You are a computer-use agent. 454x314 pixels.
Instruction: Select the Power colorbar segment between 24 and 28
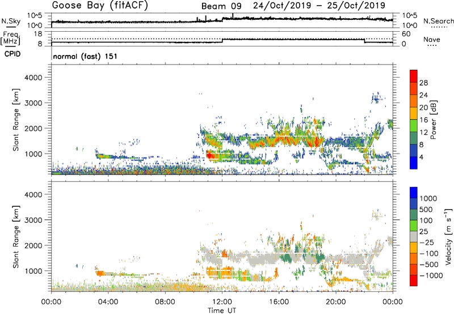point(414,88)
